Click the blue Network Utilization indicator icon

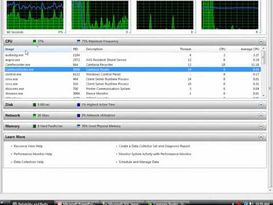click(x=78, y=116)
